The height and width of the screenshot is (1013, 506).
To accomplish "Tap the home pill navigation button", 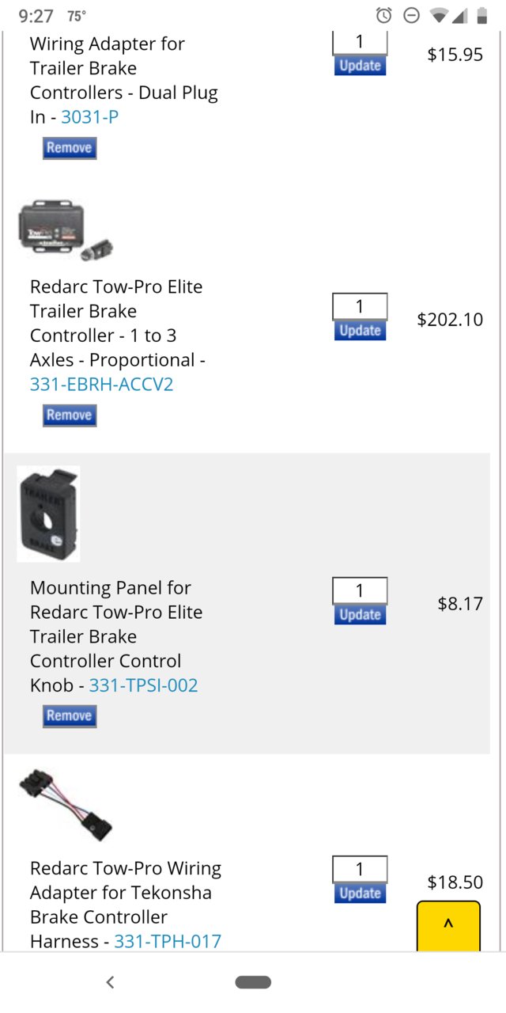I will click(253, 982).
